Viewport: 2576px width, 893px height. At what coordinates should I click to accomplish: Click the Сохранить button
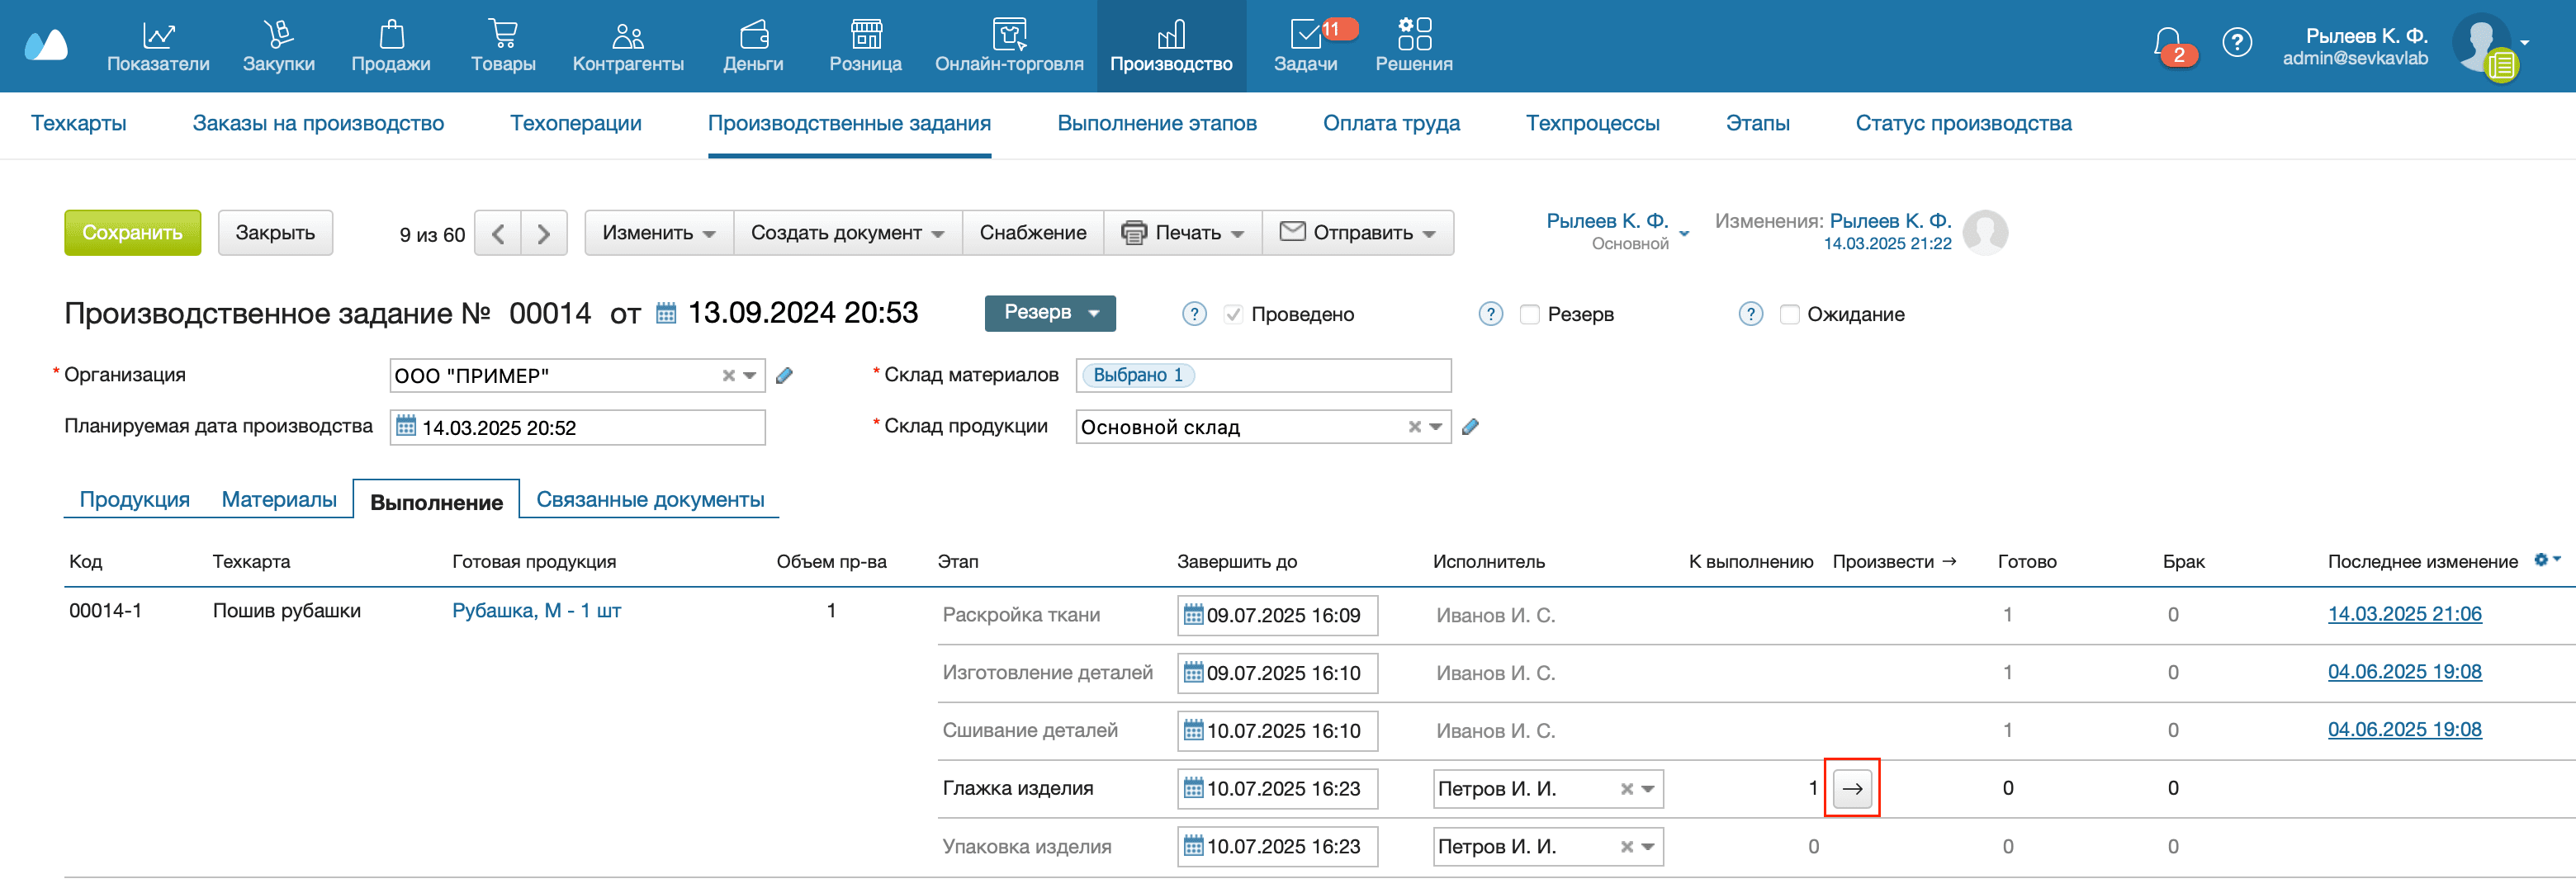point(132,232)
